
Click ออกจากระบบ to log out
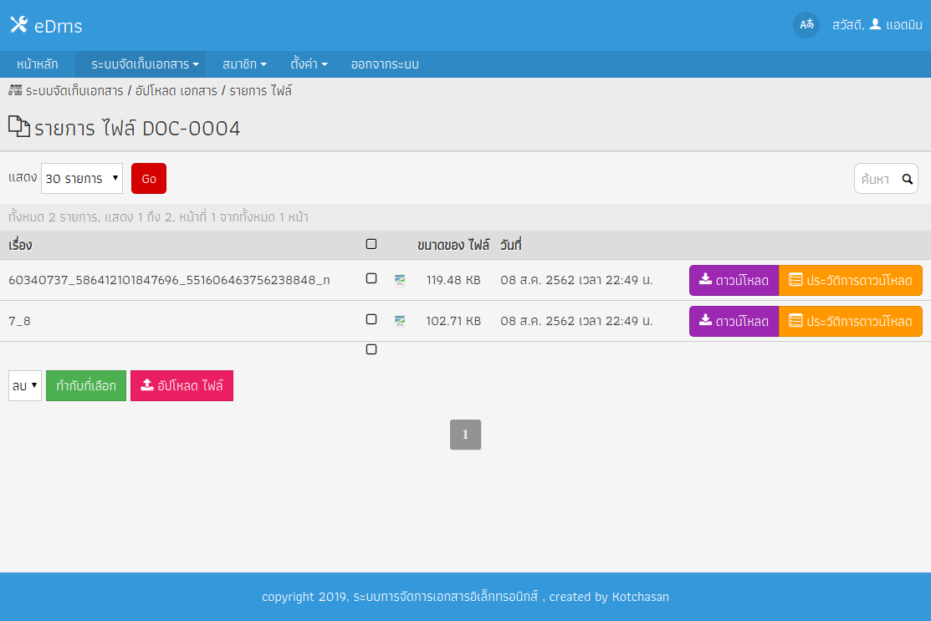[x=385, y=64]
